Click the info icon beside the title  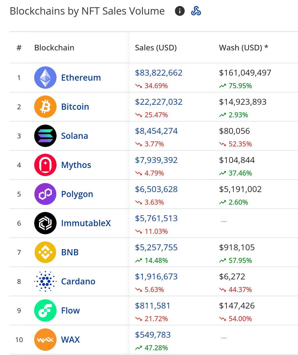point(180,11)
